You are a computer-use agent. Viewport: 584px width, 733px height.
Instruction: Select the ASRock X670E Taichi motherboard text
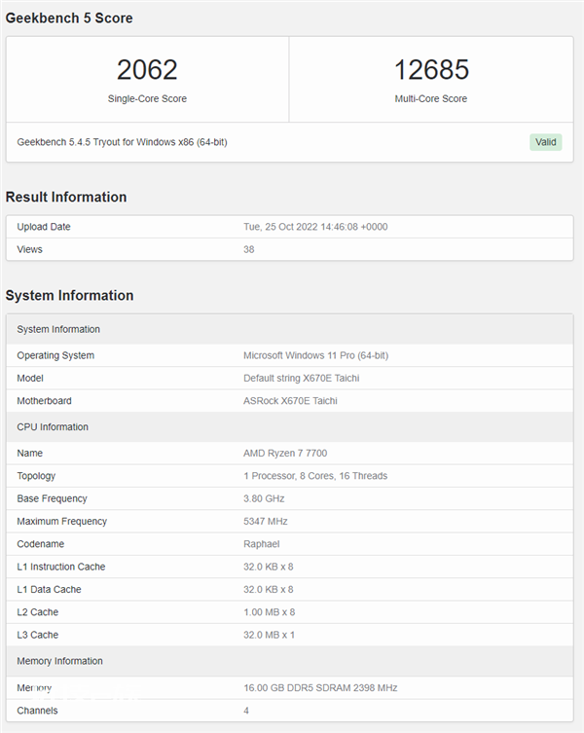point(290,401)
